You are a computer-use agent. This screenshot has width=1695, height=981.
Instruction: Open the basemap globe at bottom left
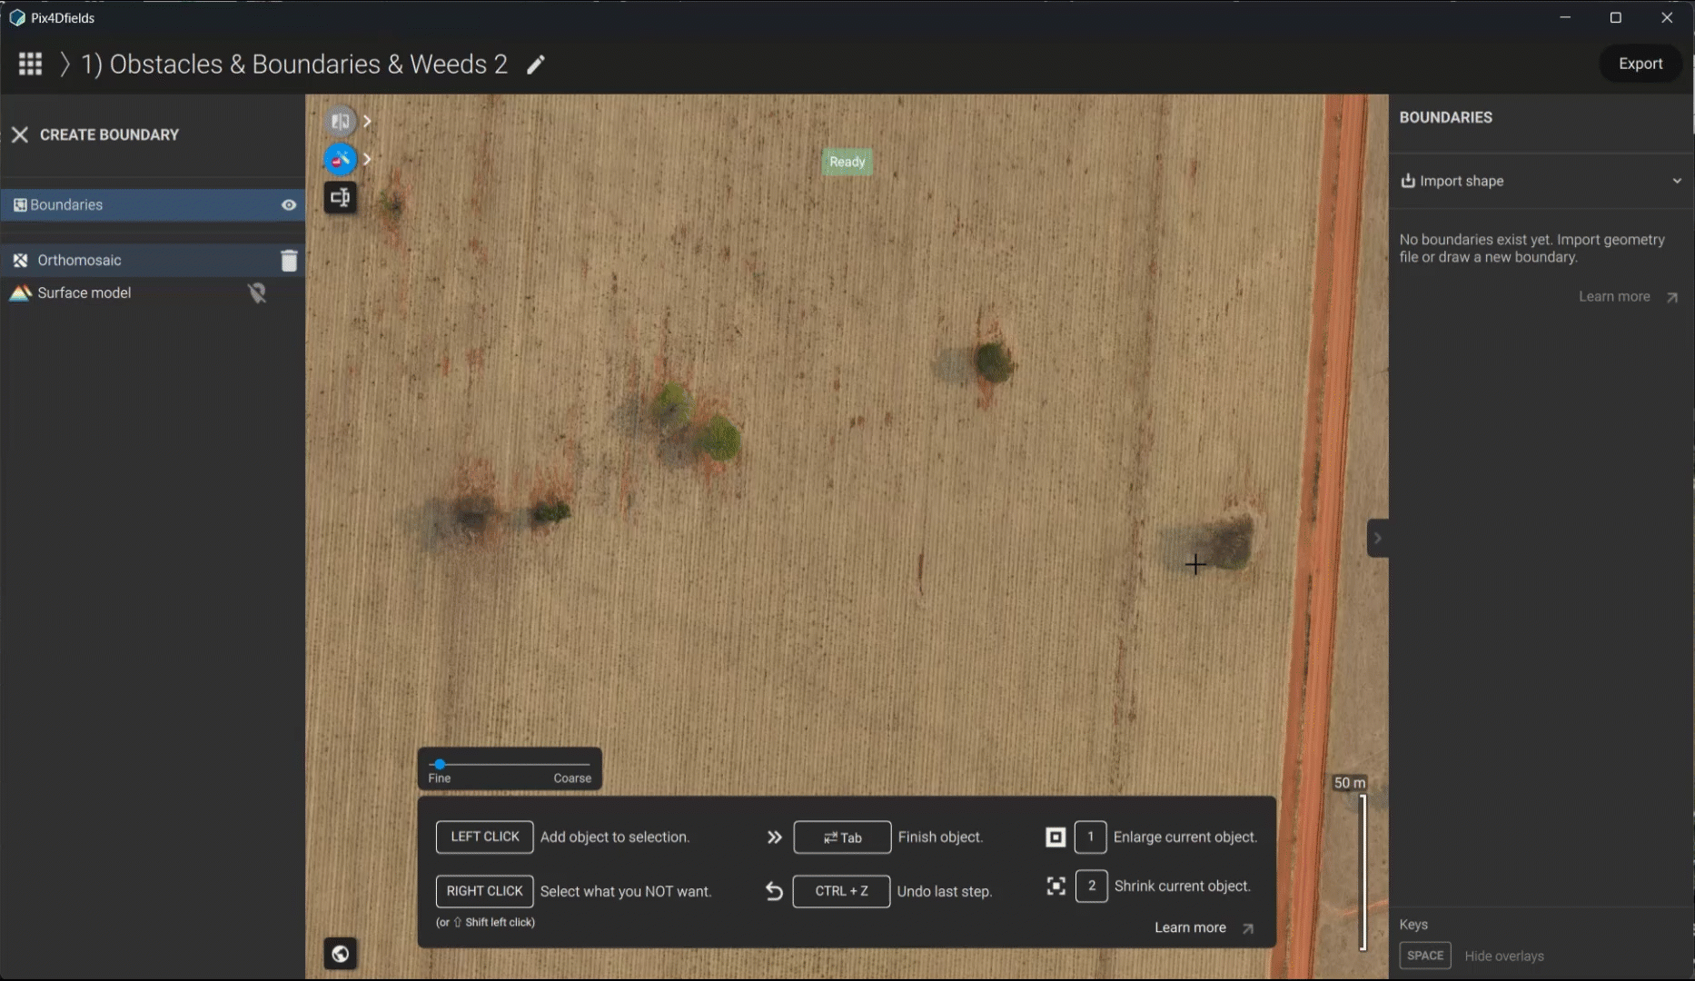tap(341, 954)
